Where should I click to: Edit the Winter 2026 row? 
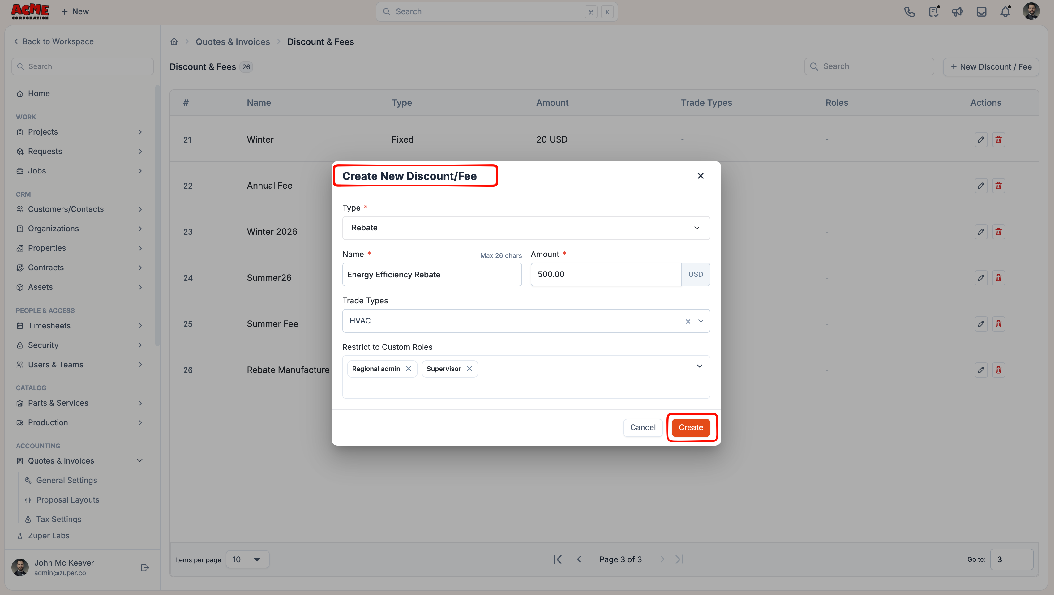coord(981,232)
